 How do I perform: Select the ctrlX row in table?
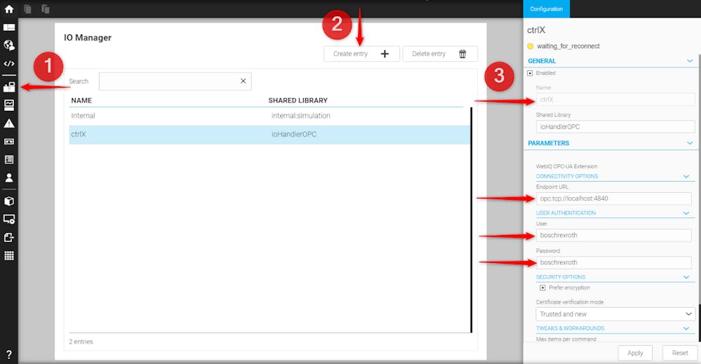click(269, 135)
